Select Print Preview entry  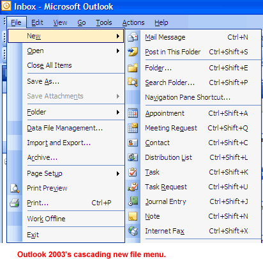coord(66,188)
